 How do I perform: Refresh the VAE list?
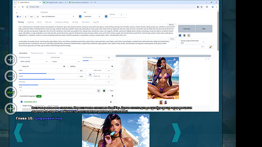(x=106, y=16)
